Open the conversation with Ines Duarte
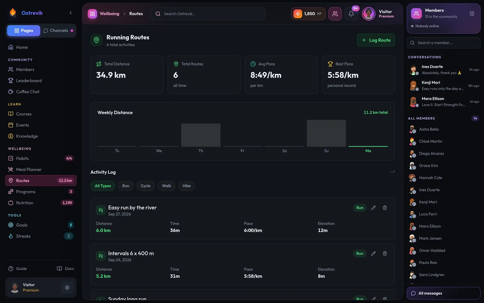Screen dimensions: 484x303 (444, 70)
